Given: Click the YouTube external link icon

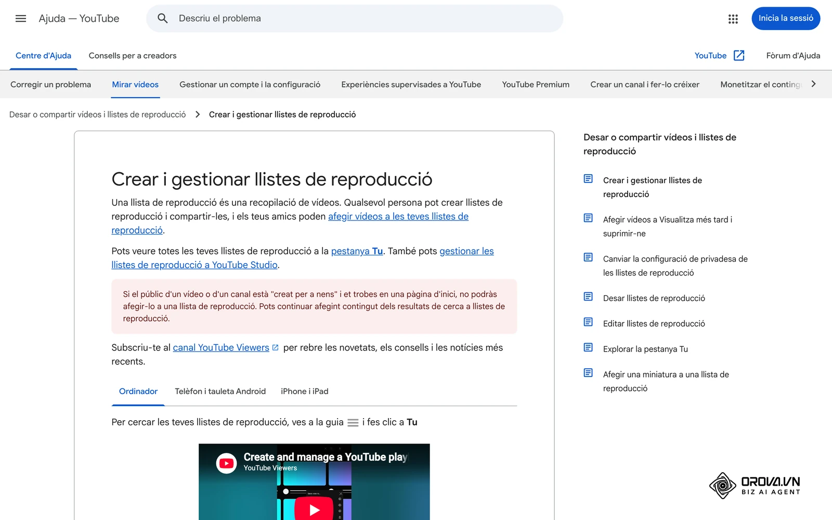Looking at the screenshot, I should click(739, 56).
